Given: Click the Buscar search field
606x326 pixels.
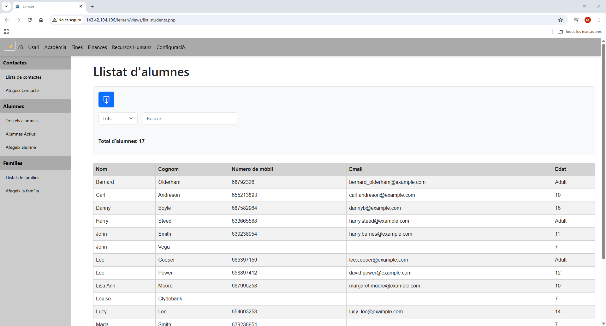Looking at the screenshot, I should coord(190,118).
